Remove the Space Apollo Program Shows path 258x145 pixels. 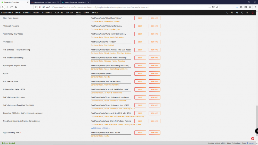click(x=154, y=66)
